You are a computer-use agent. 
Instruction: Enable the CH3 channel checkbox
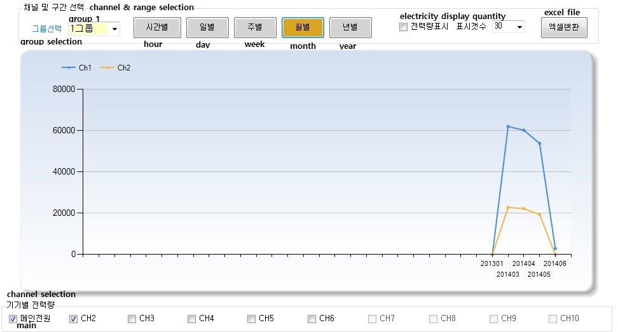[x=132, y=319]
